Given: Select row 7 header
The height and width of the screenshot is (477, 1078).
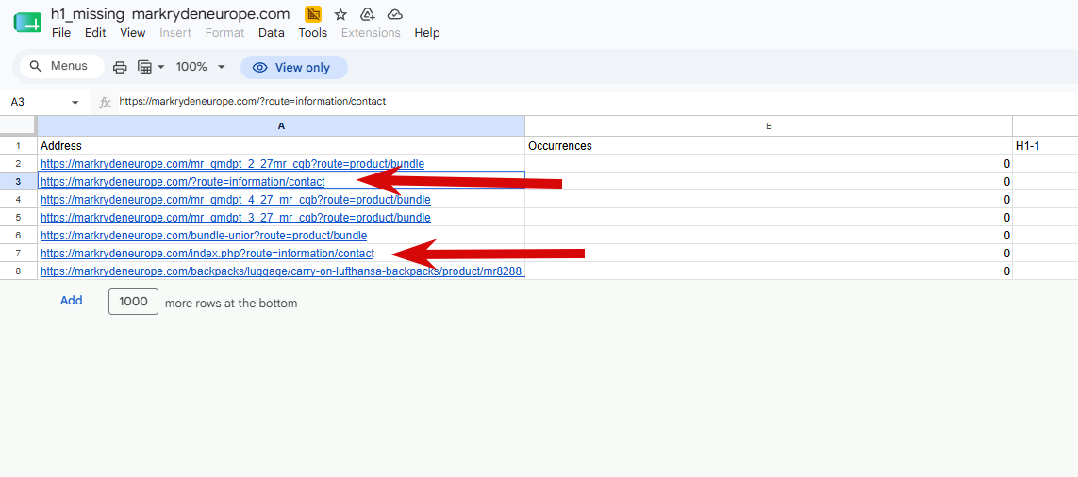Looking at the screenshot, I should 19,253.
